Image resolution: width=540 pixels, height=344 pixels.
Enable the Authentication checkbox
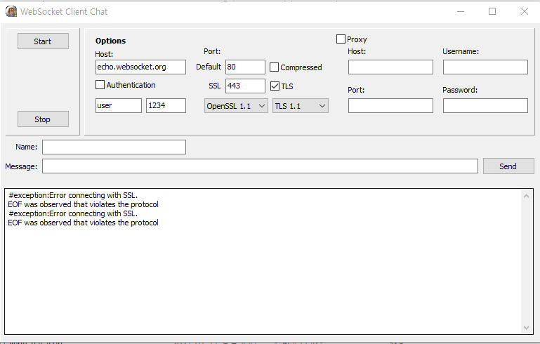(100, 85)
